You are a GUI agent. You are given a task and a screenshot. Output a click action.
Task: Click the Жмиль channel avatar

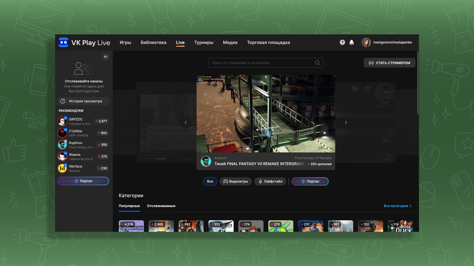point(62,157)
